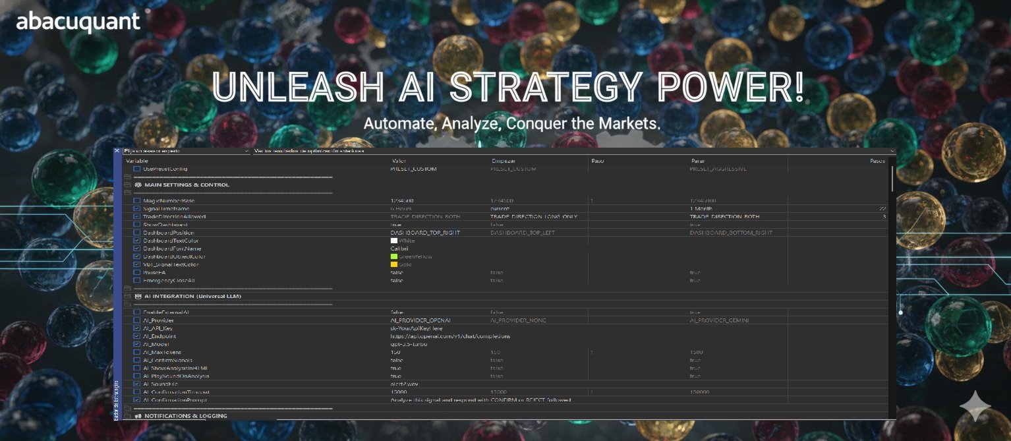Check the EnableExternalAI checkbox
Viewport: 1011px width, 441px height.
(x=137, y=312)
